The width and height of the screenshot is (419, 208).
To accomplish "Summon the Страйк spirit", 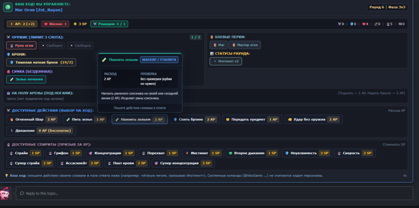I will [x=25, y=153].
